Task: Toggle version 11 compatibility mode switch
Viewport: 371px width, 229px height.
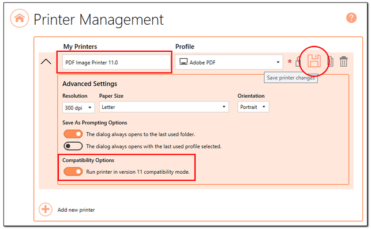Action: tap(73, 171)
